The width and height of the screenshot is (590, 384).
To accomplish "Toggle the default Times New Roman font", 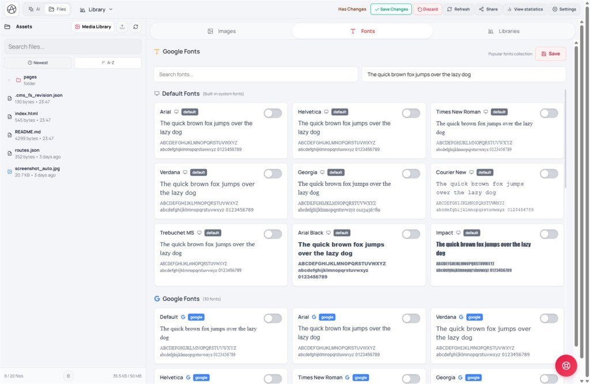I will pos(549,114).
